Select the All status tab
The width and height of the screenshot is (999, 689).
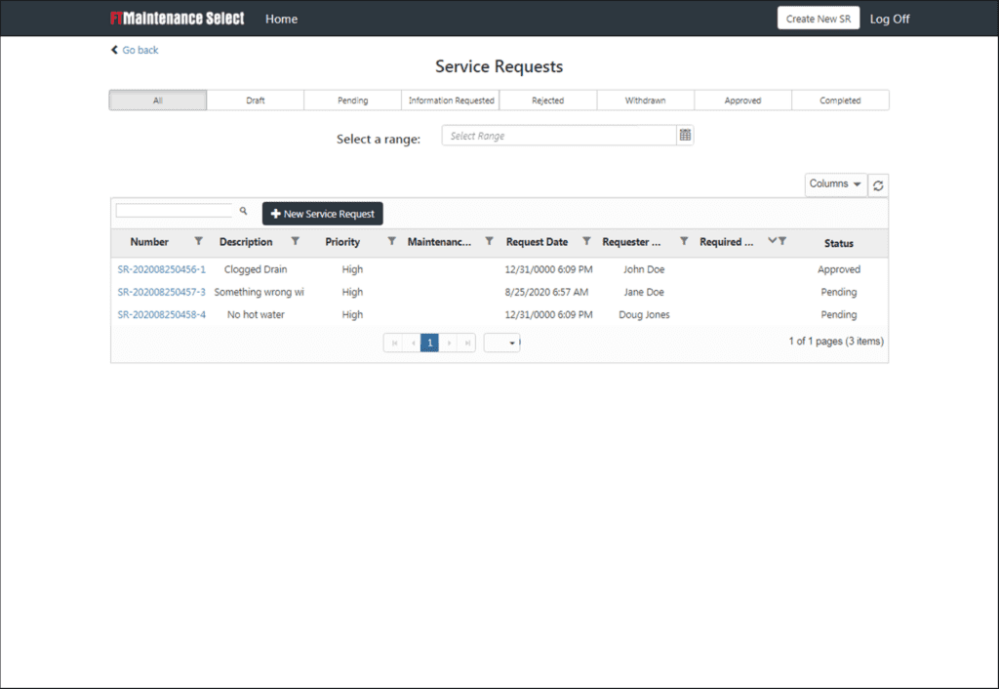[x=158, y=101]
